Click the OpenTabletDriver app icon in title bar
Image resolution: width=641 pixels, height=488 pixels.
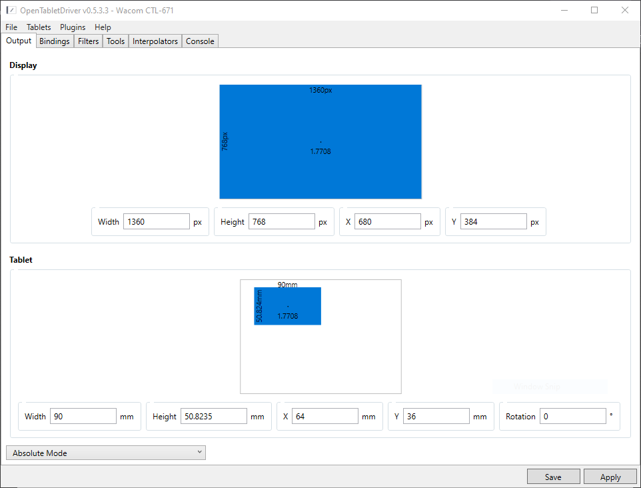coord(11,10)
